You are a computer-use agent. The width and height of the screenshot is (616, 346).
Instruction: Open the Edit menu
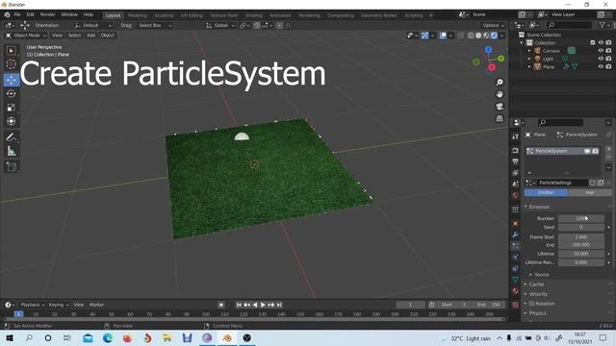[x=30, y=14]
